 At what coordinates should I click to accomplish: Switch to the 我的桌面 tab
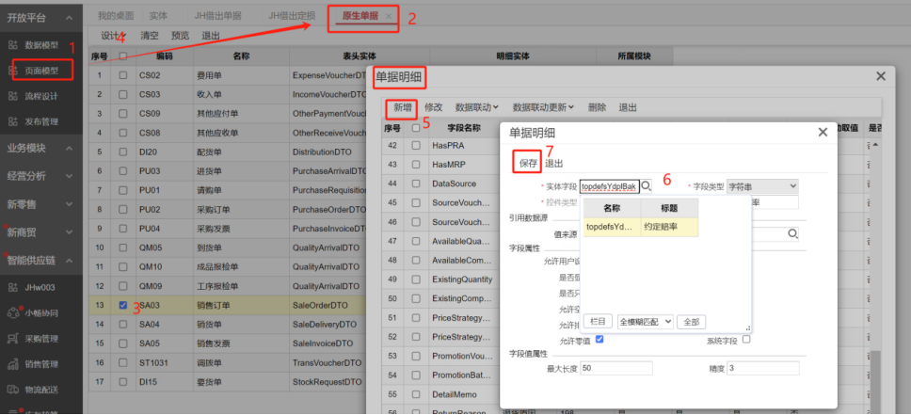click(115, 16)
